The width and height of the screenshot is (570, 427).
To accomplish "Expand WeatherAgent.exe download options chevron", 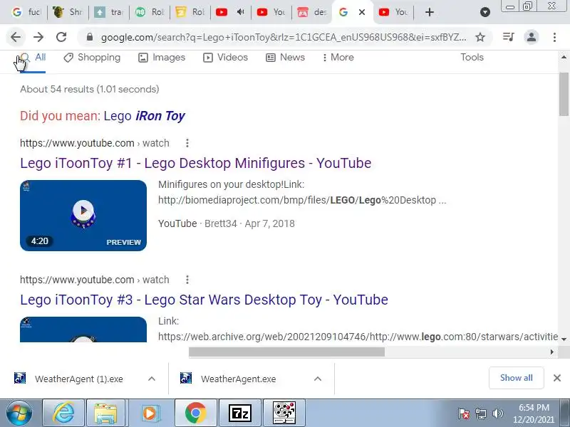I will click(317, 379).
